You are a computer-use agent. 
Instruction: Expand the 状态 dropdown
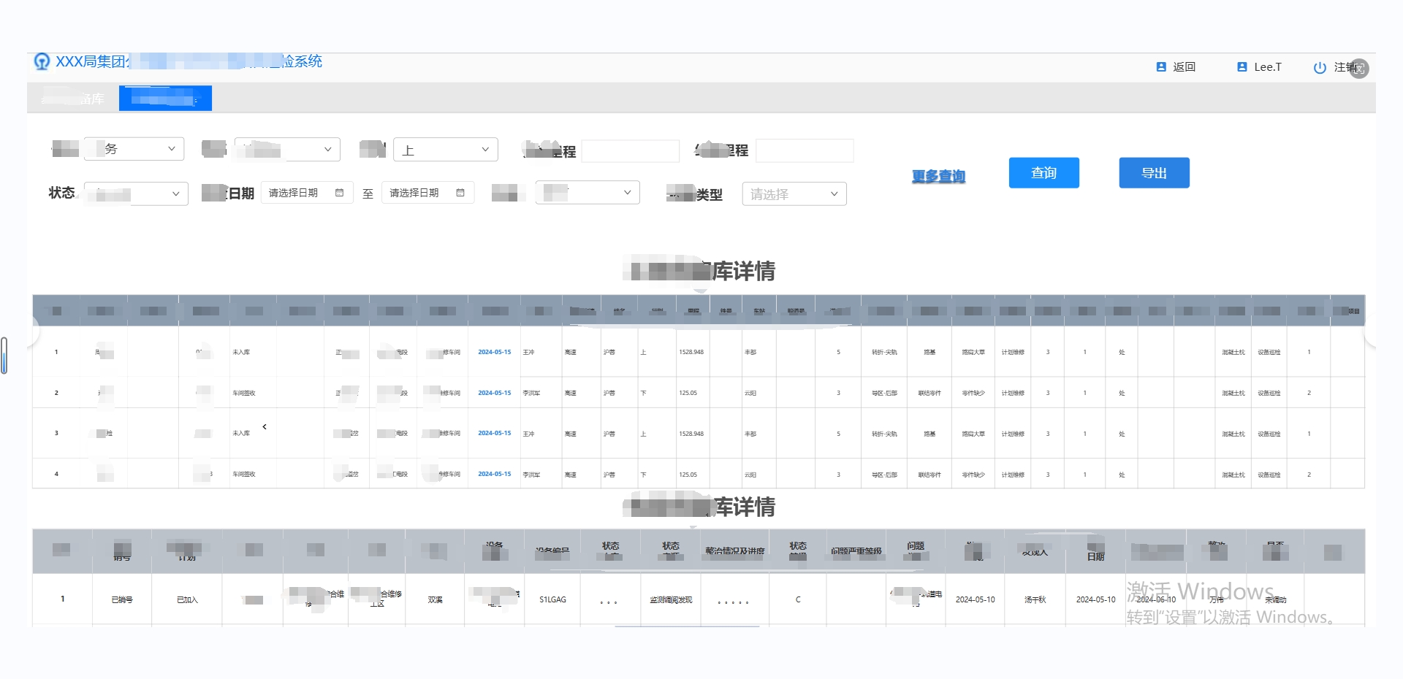point(136,193)
